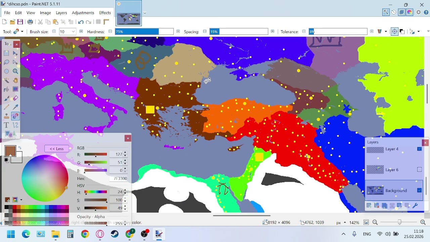Viewport: 430px width, 242px height.
Task: Zoom out with magnifier minus button
Action: (375, 223)
